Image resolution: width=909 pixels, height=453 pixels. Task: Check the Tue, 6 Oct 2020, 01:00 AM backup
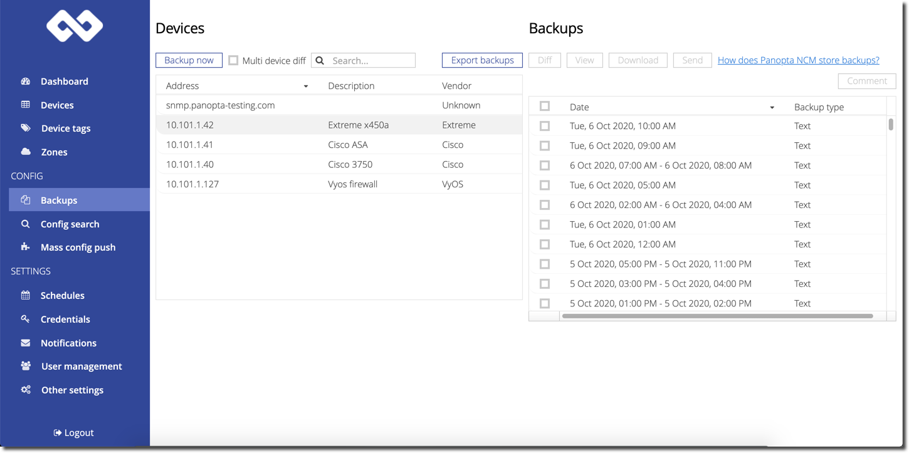pos(545,224)
